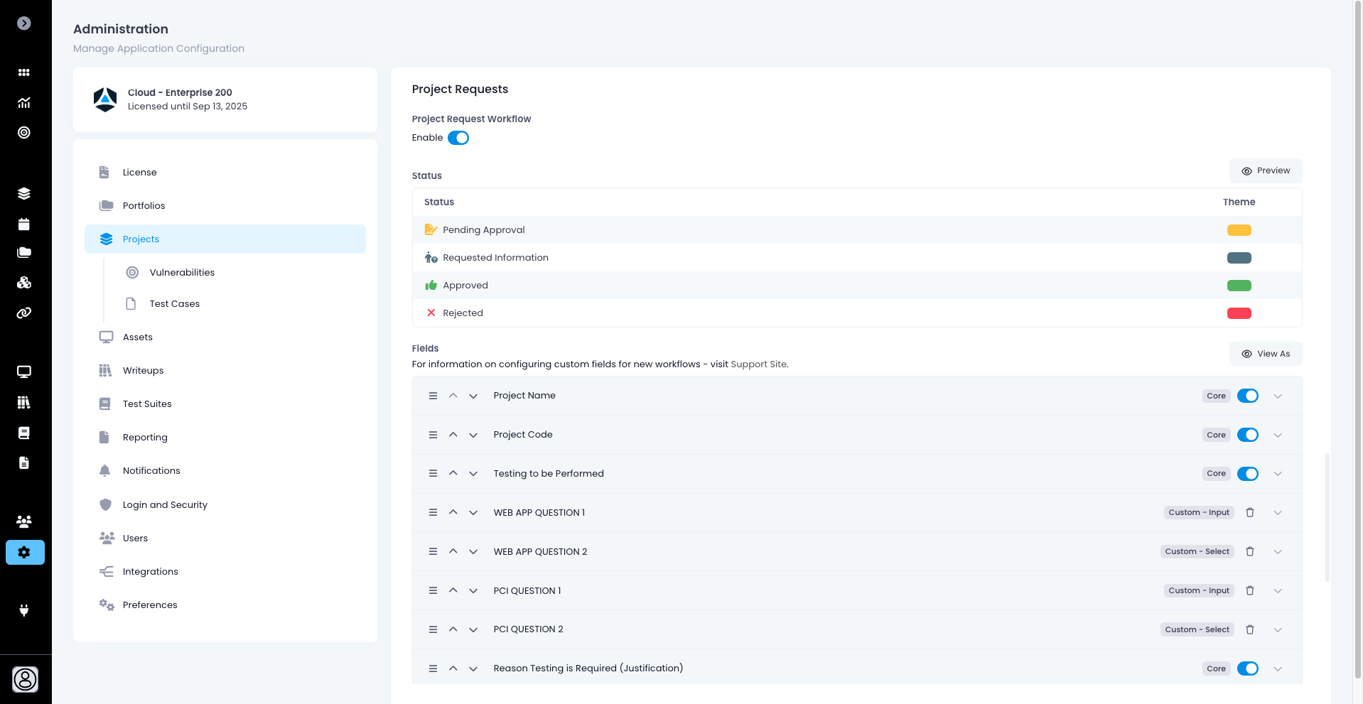Move Testing to be Performed down
The width and height of the screenshot is (1363, 704).
pos(473,474)
